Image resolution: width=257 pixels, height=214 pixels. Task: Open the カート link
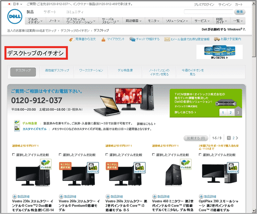239,4
